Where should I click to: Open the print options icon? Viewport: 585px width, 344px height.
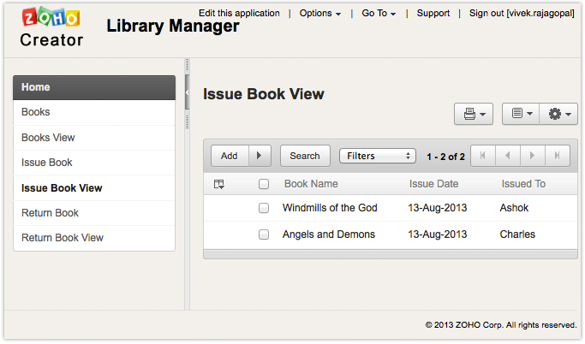point(474,114)
